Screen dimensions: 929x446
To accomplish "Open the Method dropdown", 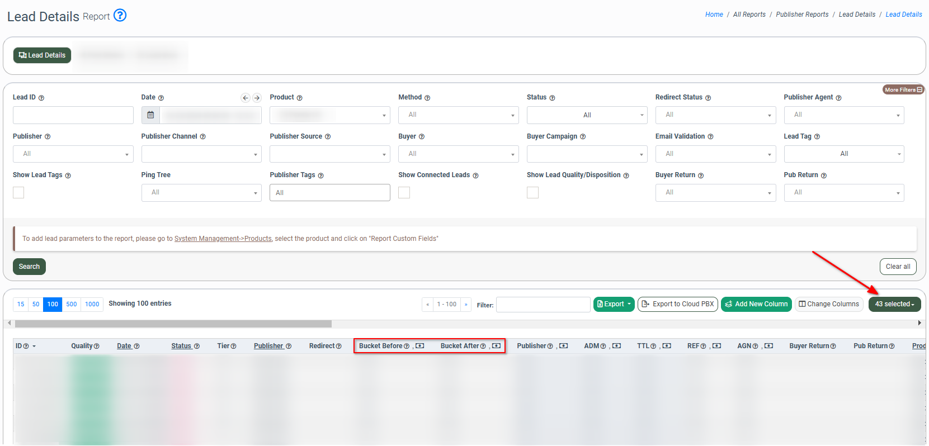I will [458, 115].
